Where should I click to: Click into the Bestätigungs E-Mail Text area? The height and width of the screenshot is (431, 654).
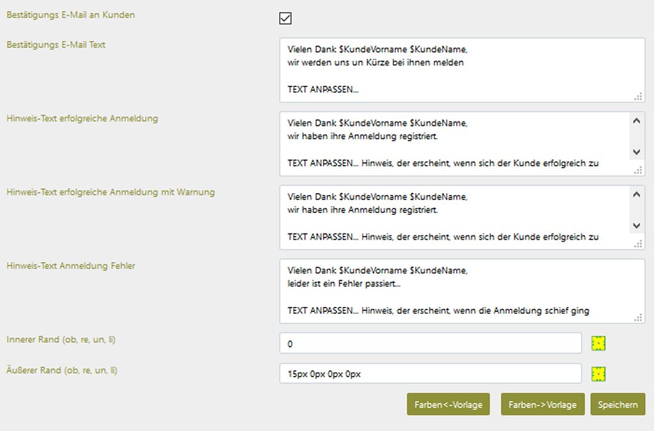pos(453,70)
